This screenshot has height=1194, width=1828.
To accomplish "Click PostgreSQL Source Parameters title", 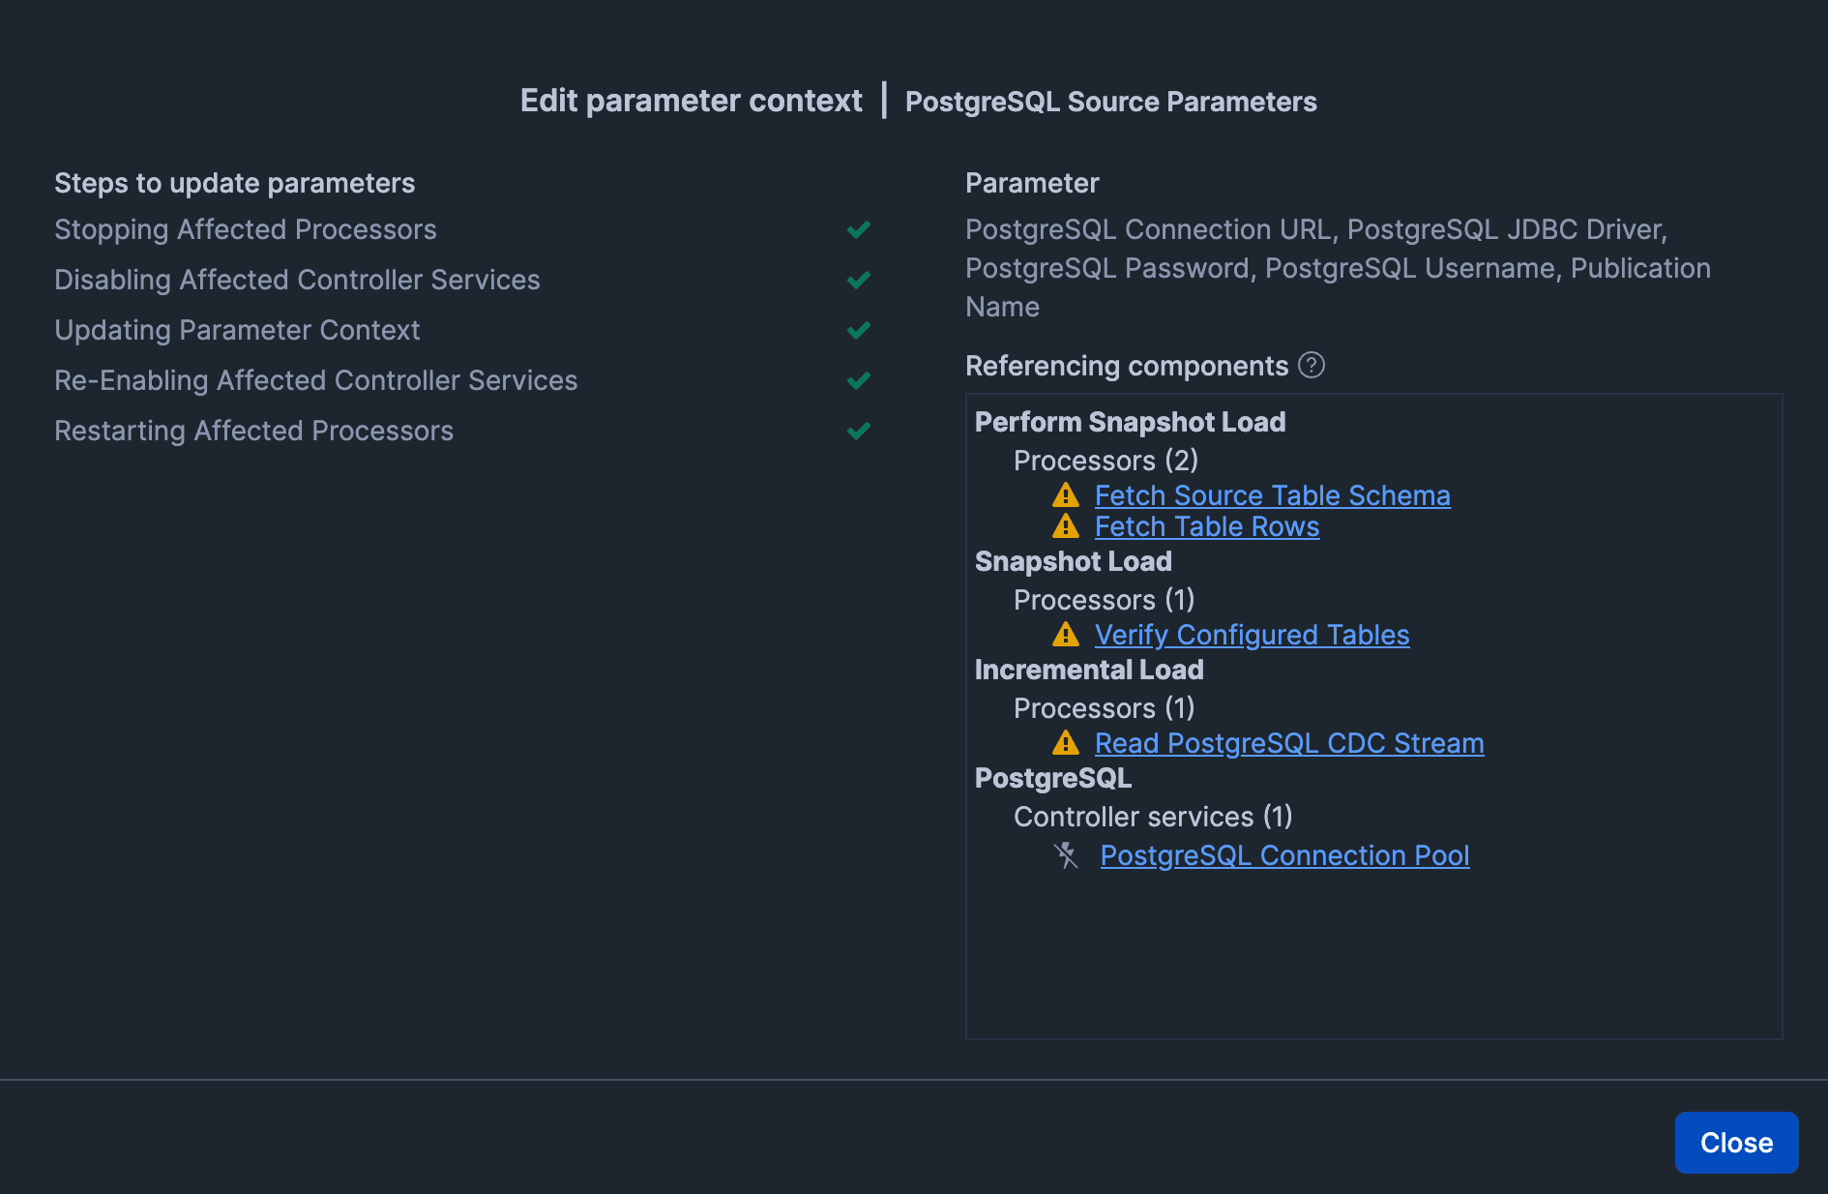I will click(1110, 102).
